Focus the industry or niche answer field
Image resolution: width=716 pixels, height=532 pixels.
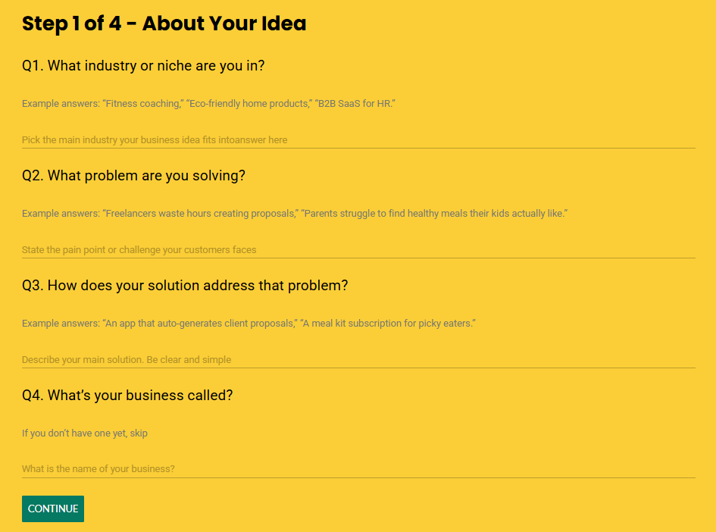click(x=358, y=139)
